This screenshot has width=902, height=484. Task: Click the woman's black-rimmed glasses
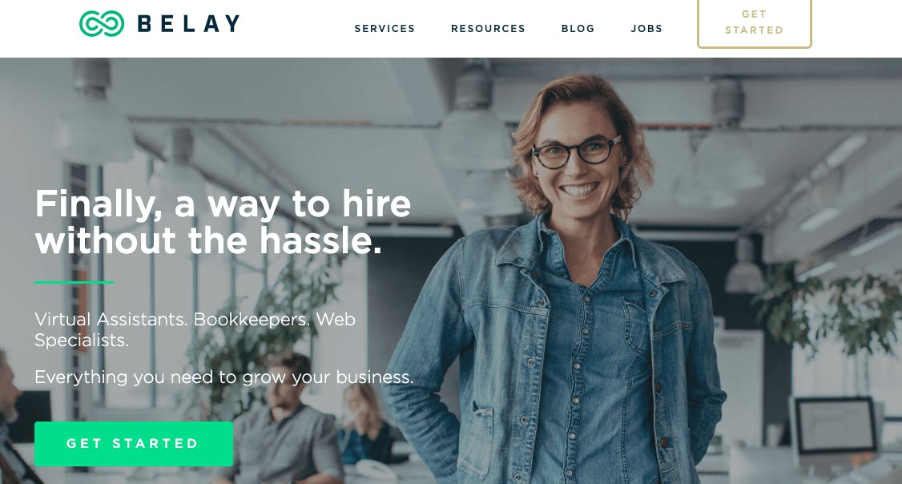pos(576,151)
